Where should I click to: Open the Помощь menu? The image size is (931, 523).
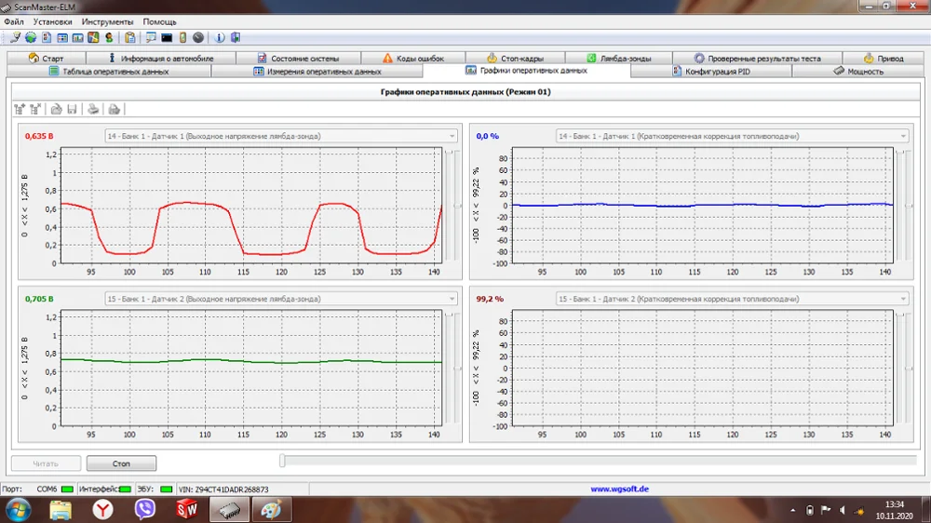(160, 21)
